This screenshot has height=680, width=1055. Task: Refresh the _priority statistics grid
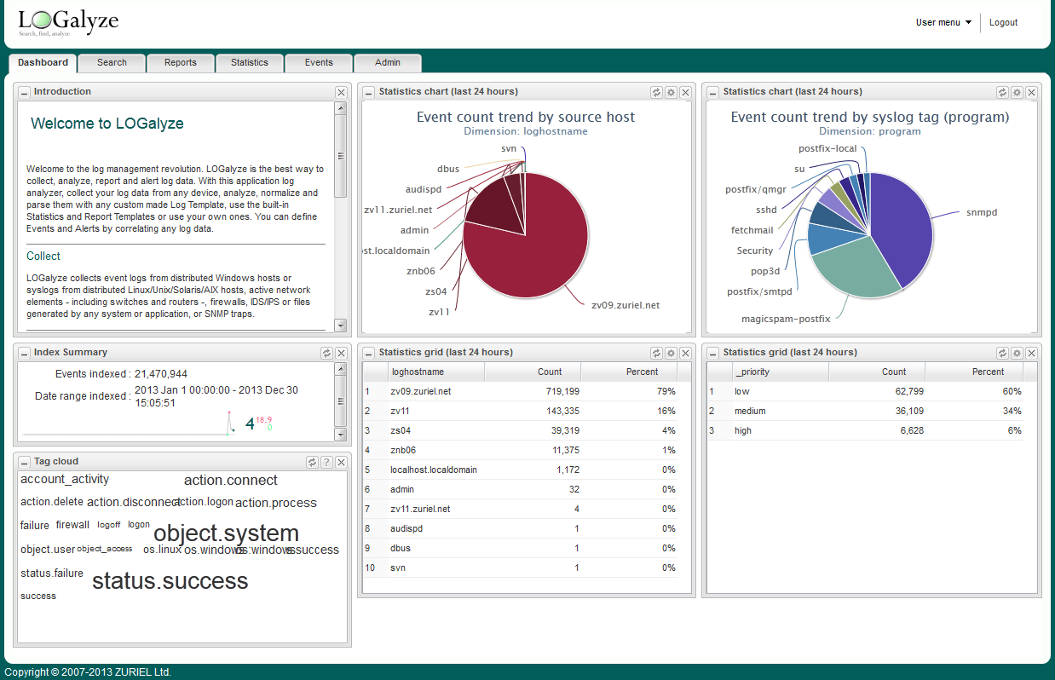[x=1002, y=353]
